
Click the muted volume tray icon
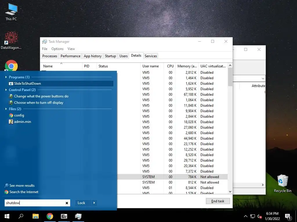(x=259, y=216)
